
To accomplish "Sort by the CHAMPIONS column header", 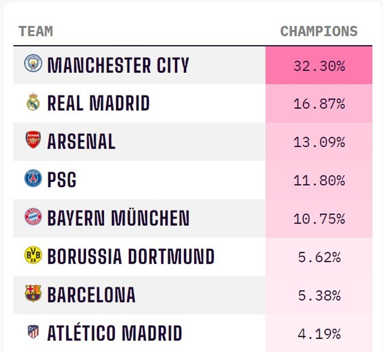I will pyautogui.click(x=319, y=31).
